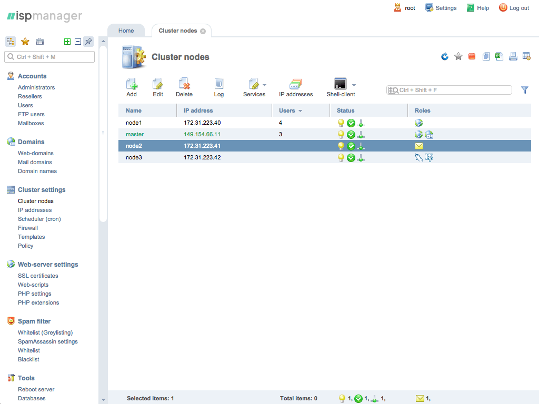Click node1 web-server role icon
This screenshot has height=404, width=539.
(x=418, y=123)
